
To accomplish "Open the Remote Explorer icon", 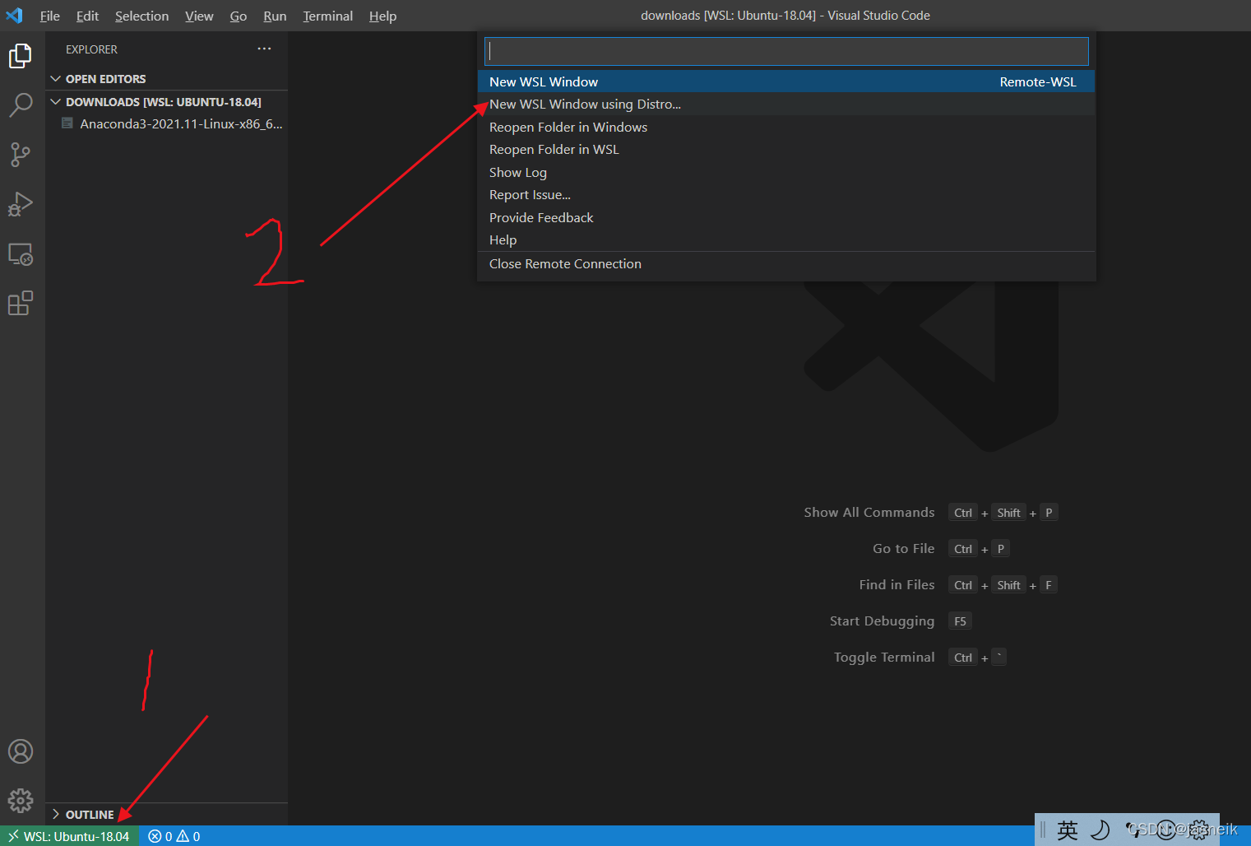I will point(21,253).
